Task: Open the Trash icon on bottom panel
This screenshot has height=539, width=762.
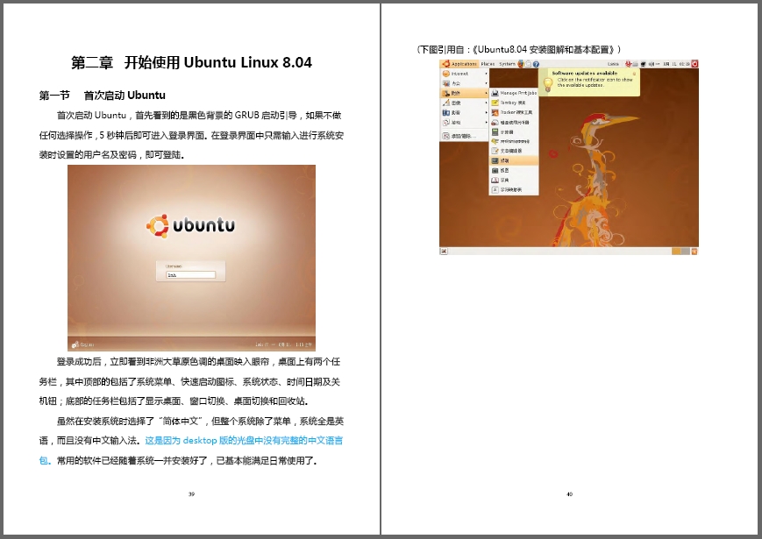Action: pyautogui.click(x=694, y=251)
